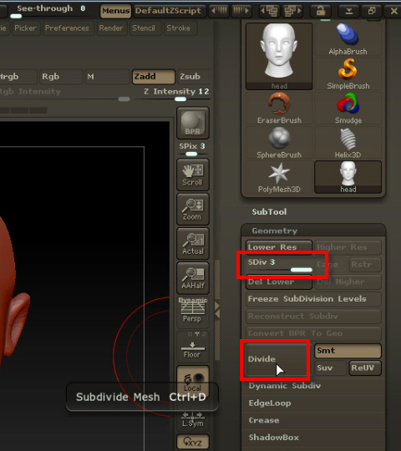Image resolution: width=401 pixels, height=451 pixels.
Task: Turn off Zadd mode
Action: coord(154,77)
